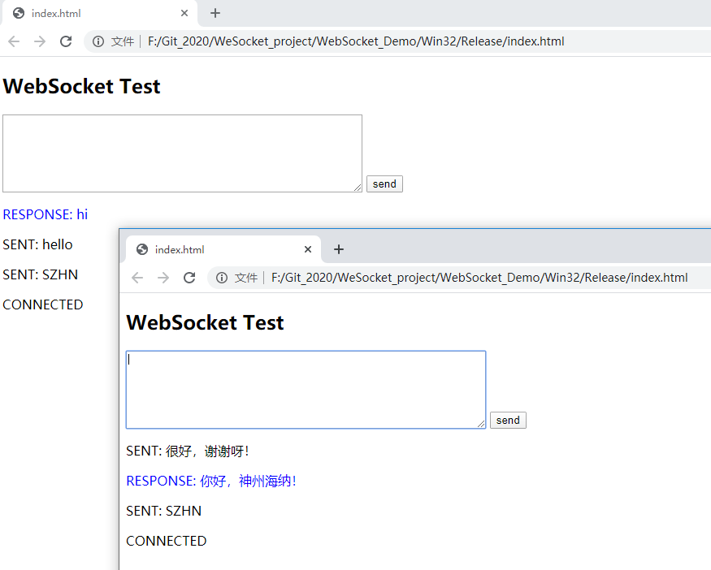
Task: Open a new tab in the front browser window
Action: point(339,249)
